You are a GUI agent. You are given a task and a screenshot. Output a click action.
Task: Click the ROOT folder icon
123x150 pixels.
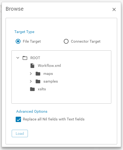click(x=25, y=58)
